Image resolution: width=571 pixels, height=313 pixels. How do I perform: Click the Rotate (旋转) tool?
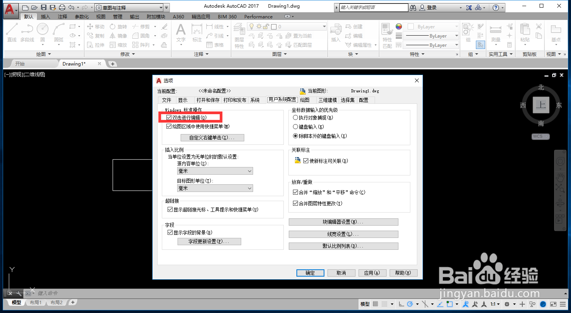(118, 26)
